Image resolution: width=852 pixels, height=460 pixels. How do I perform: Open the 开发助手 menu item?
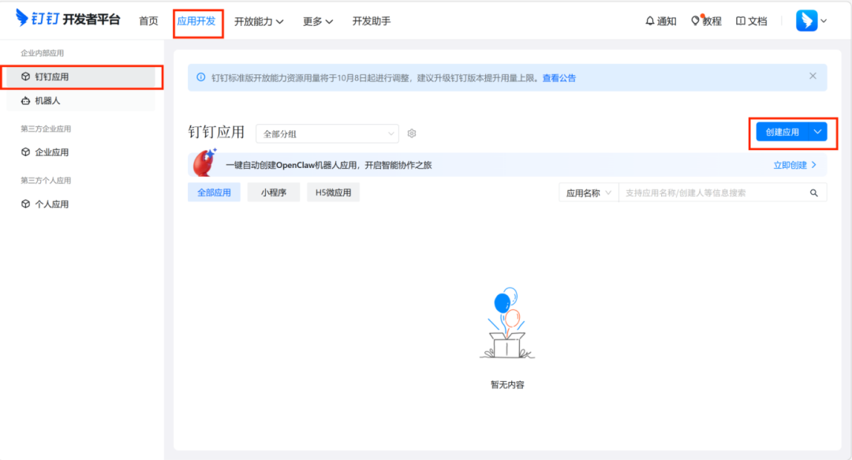tap(371, 21)
